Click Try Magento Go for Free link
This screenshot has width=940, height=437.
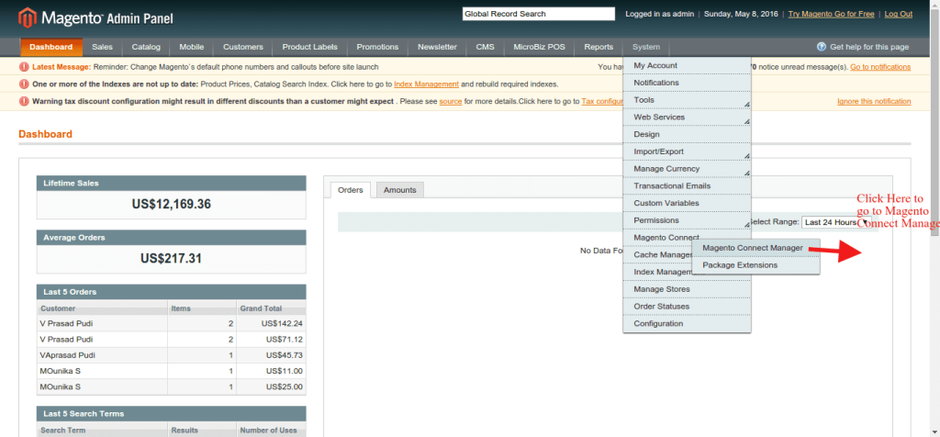pos(831,14)
